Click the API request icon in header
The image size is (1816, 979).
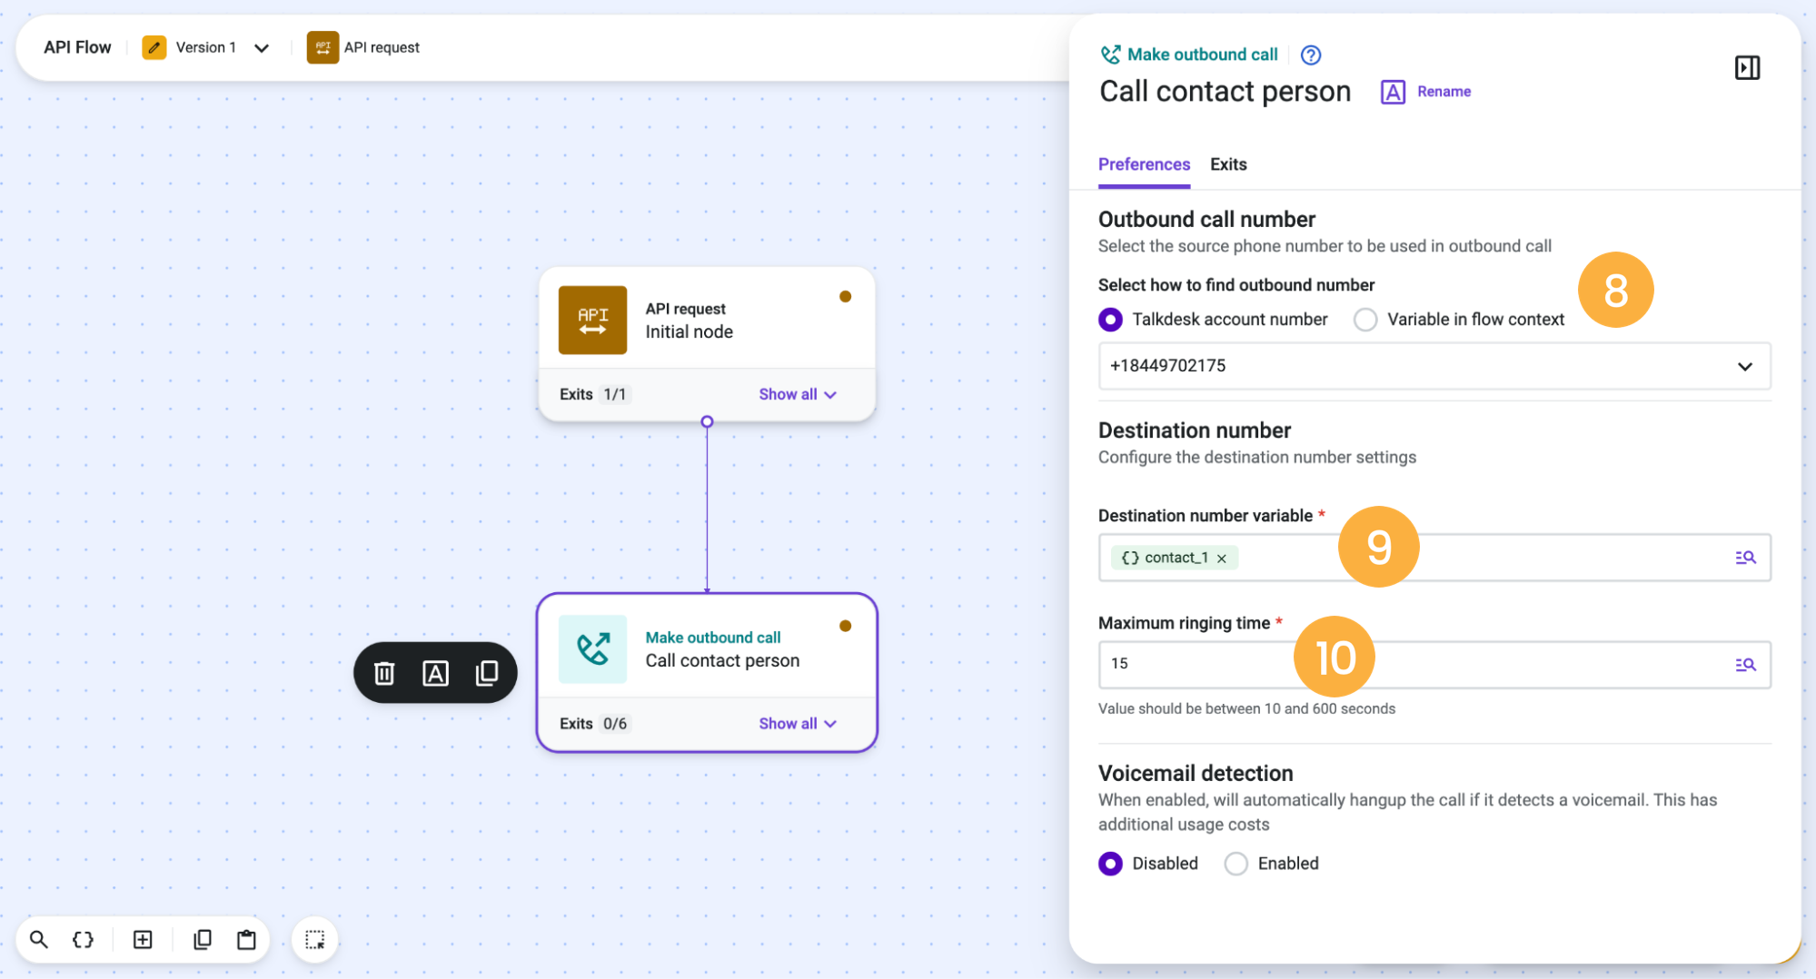(323, 47)
